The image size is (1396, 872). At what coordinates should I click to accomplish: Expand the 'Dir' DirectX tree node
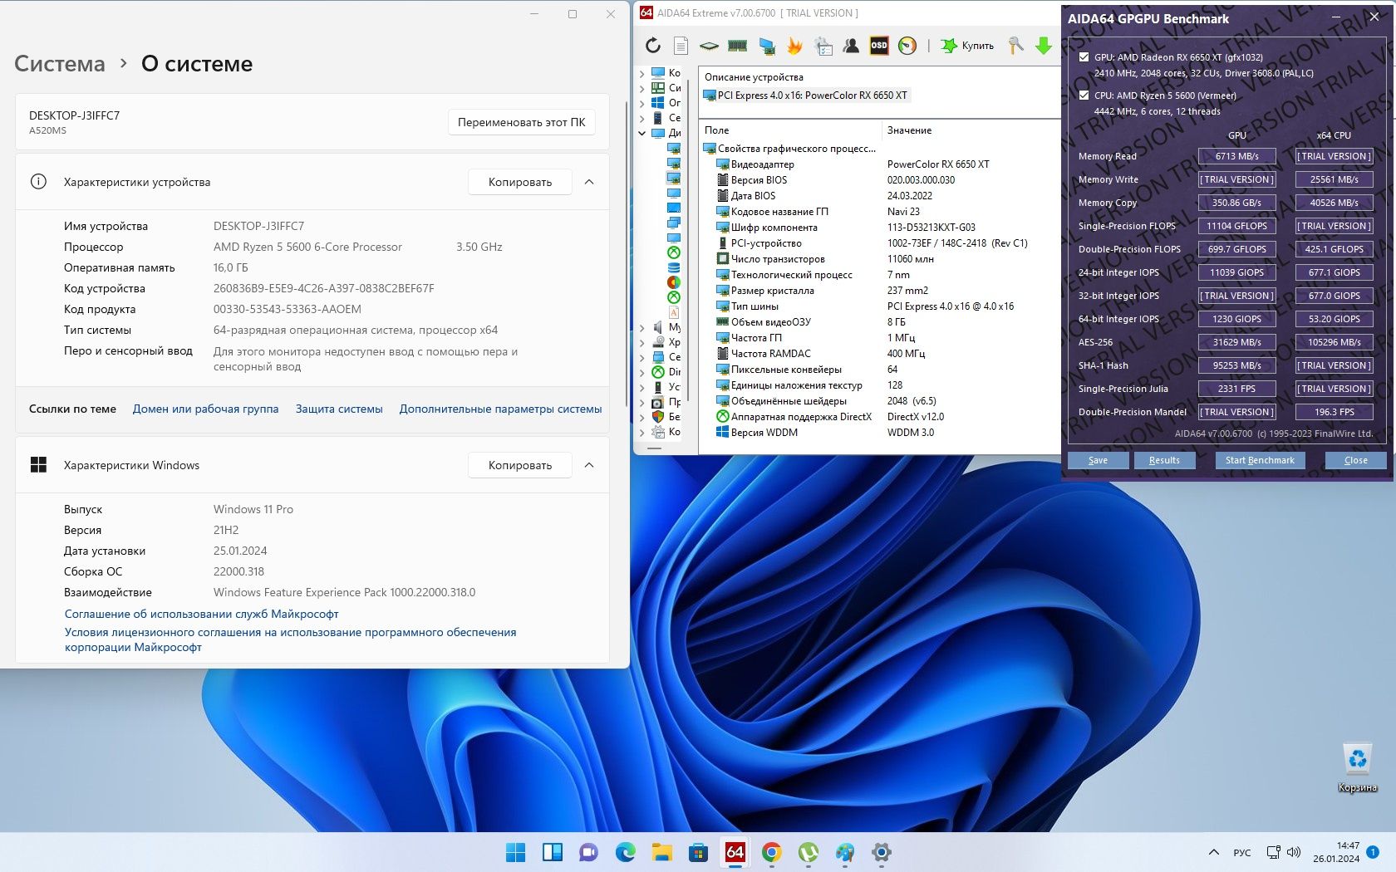point(641,372)
